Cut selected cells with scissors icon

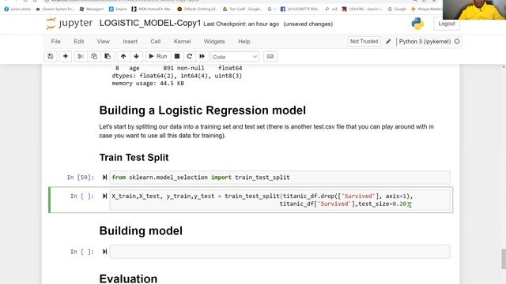coord(81,56)
